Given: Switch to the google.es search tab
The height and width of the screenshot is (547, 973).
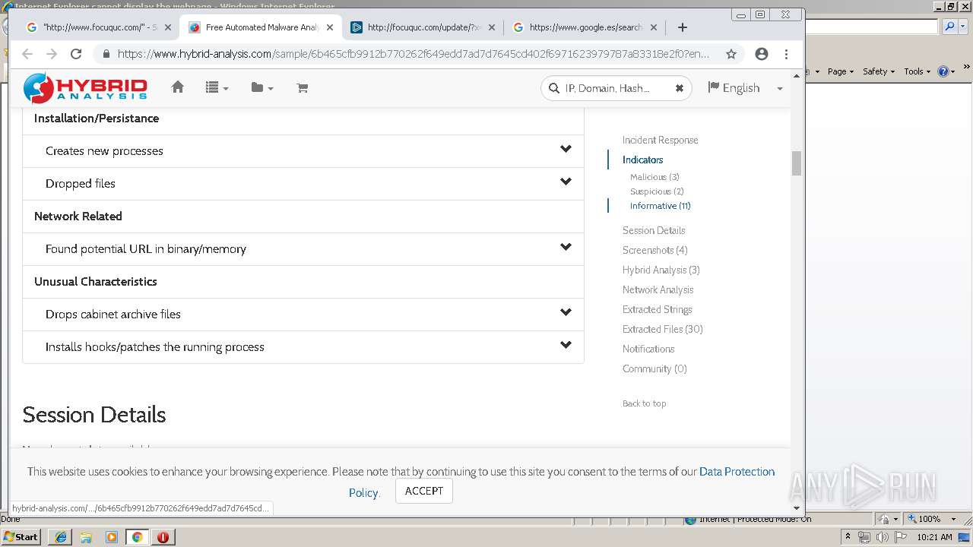Looking at the screenshot, I should click(585, 27).
